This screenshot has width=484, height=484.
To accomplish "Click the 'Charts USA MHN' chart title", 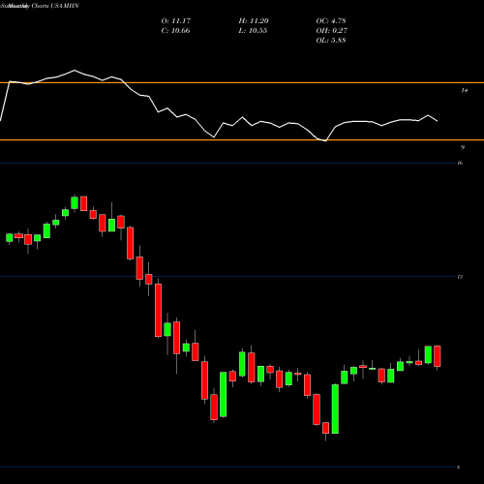I will pyautogui.click(x=54, y=6).
